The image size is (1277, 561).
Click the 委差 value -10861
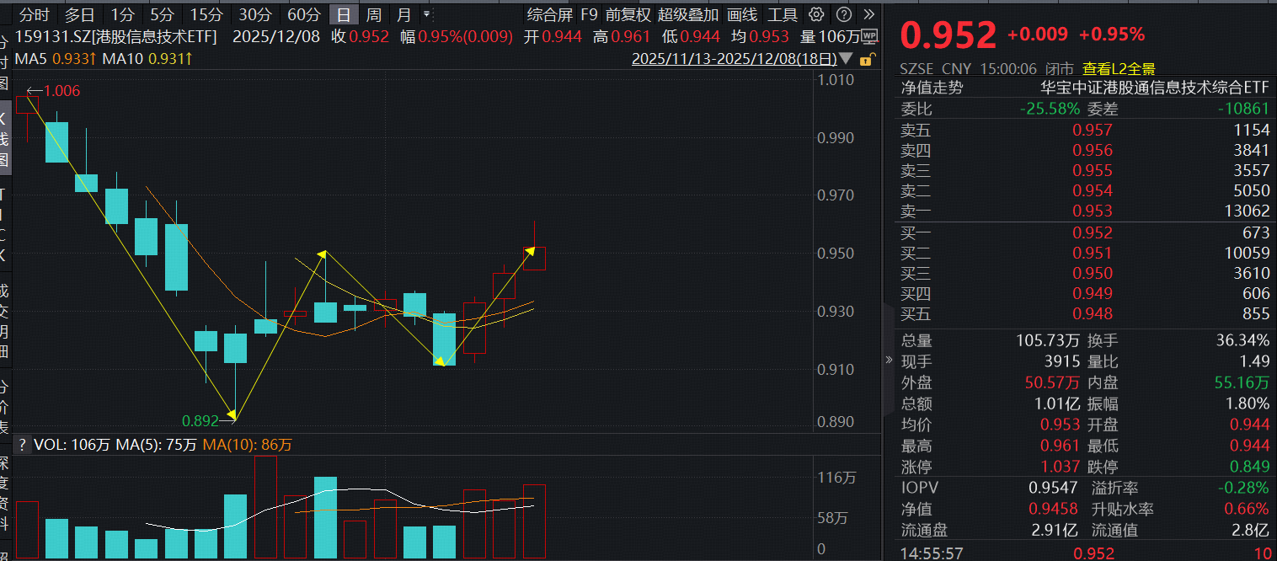(x=1242, y=109)
